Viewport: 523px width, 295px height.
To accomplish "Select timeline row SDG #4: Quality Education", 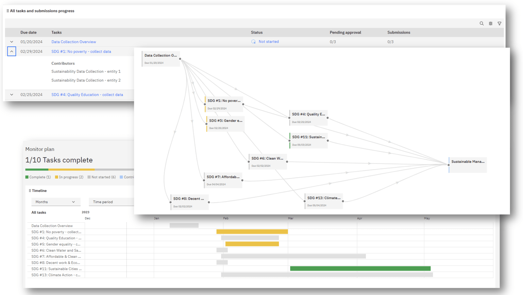I will (x=56, y=238).
